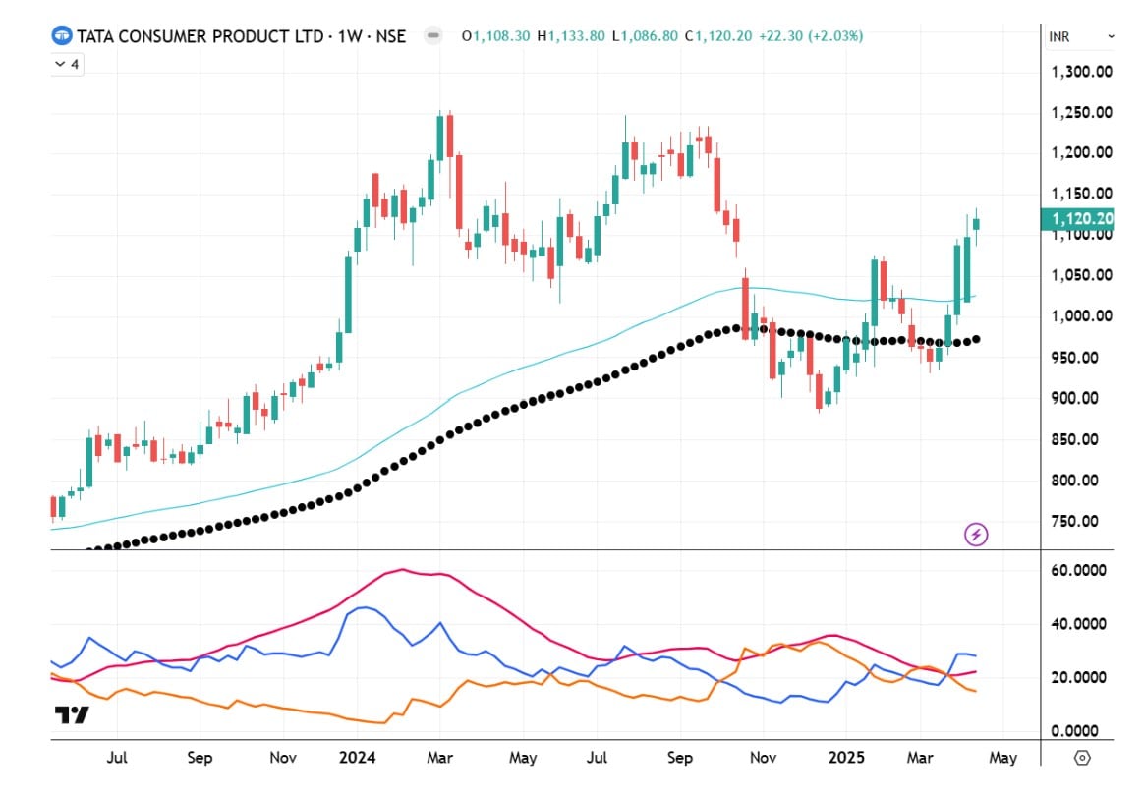Click the purple lightning bolt icon

(976, 535)
